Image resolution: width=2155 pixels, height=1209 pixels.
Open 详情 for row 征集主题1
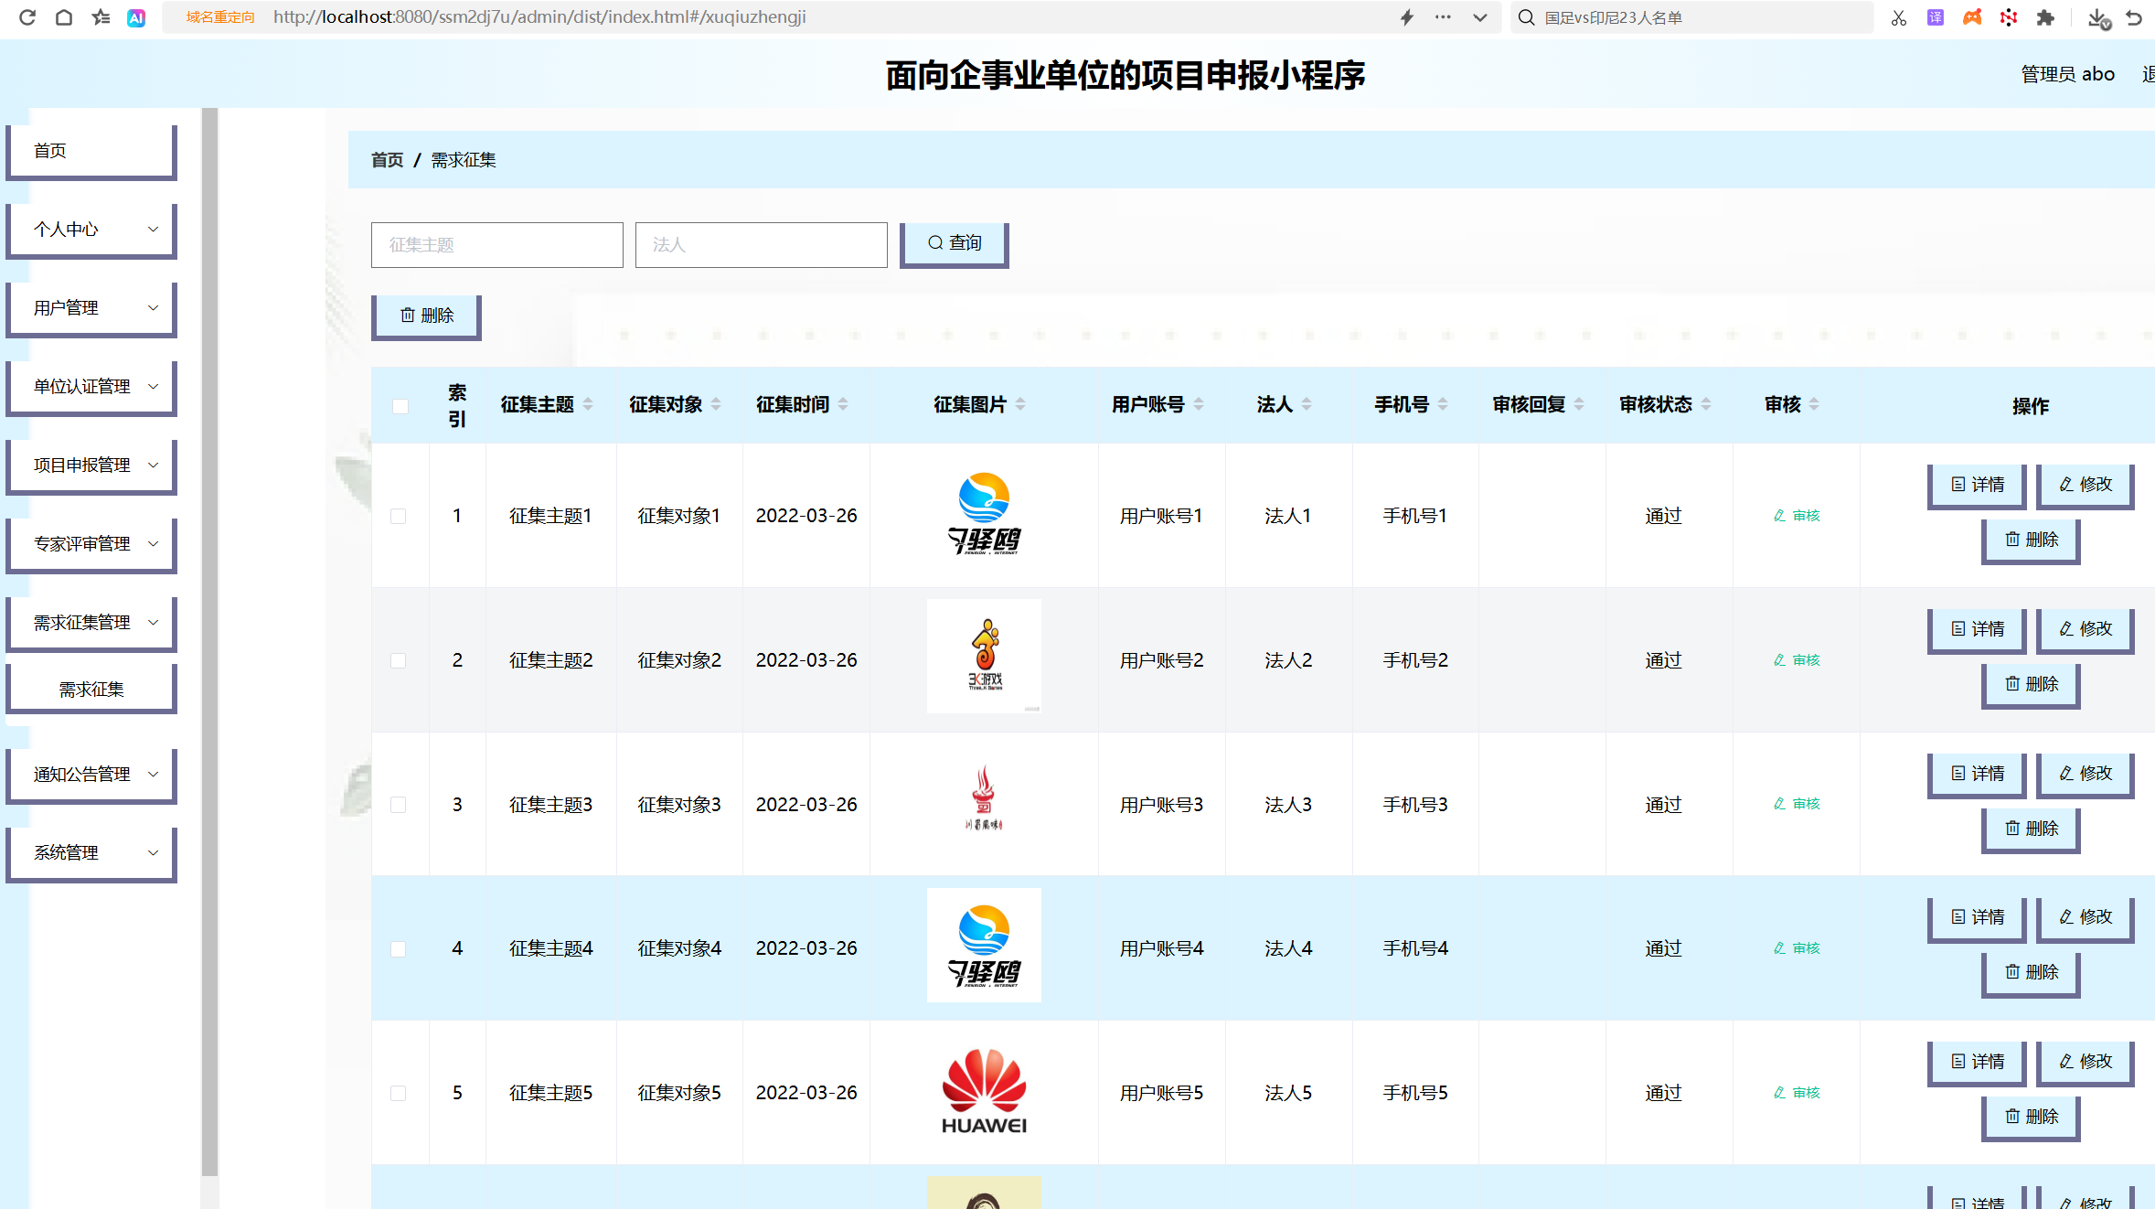(1977, 486)
